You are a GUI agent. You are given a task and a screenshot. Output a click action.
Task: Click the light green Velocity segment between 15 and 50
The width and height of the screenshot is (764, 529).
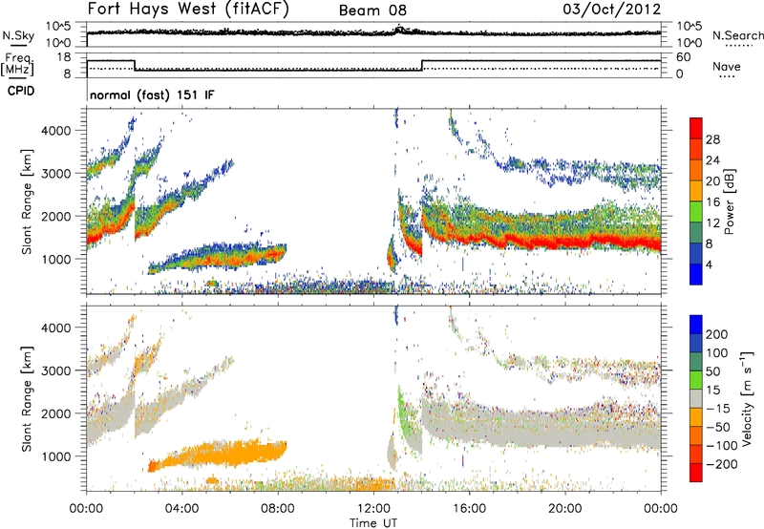(x=696, y=380)
